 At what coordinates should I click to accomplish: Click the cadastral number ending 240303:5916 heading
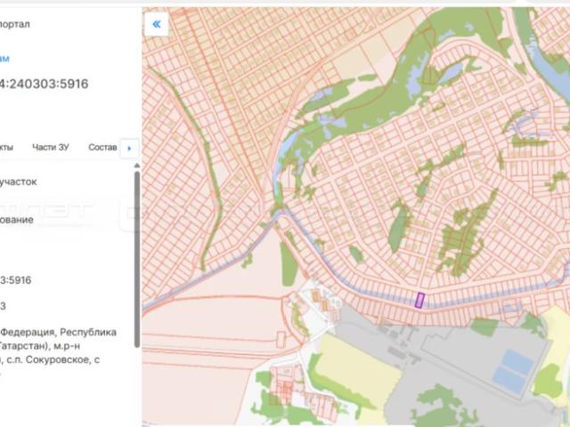[45, 84]
